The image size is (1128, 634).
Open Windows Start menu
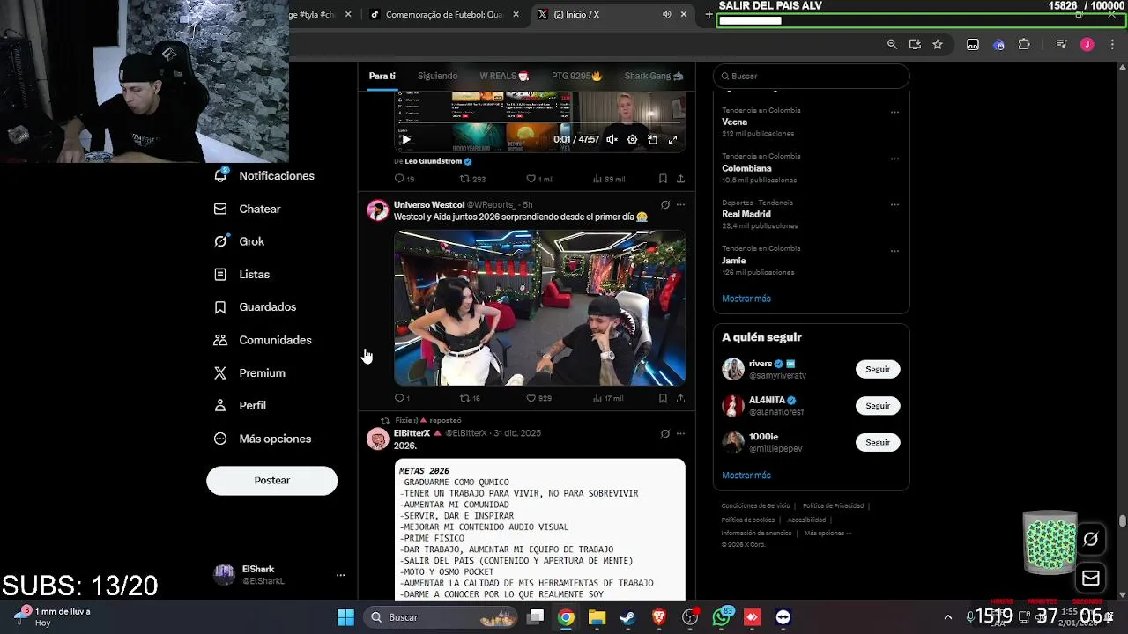tap(345, 617)
